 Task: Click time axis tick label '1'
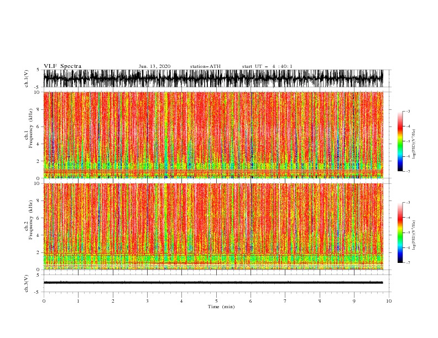point(78,301)
